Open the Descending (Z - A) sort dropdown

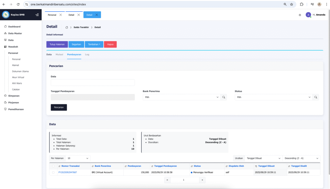click(301, 158)
